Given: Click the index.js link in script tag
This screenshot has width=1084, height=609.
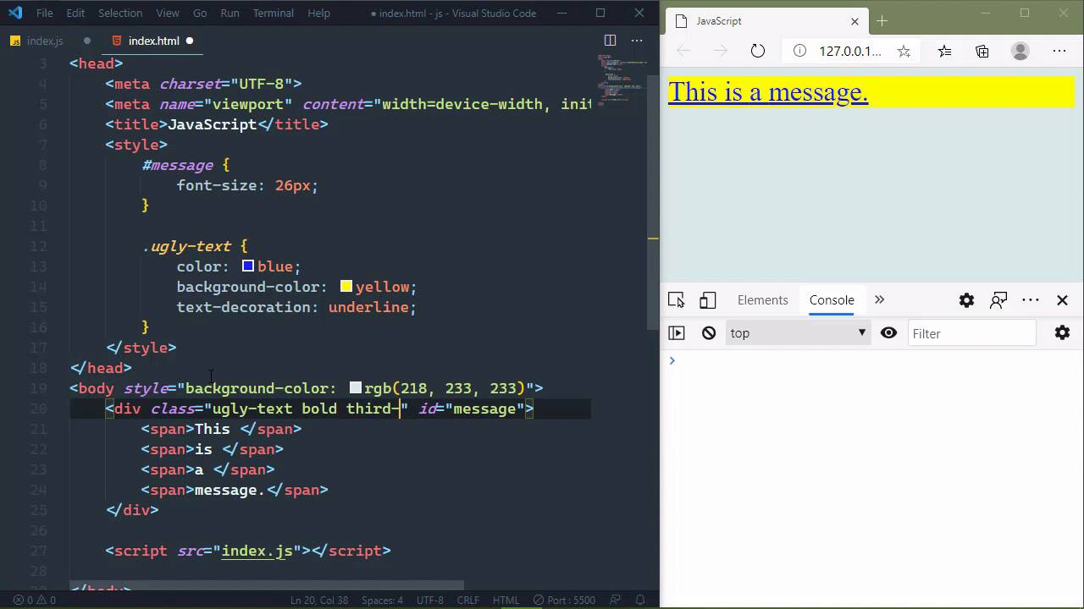Looking at the screenshot, I should pos(257,551).
